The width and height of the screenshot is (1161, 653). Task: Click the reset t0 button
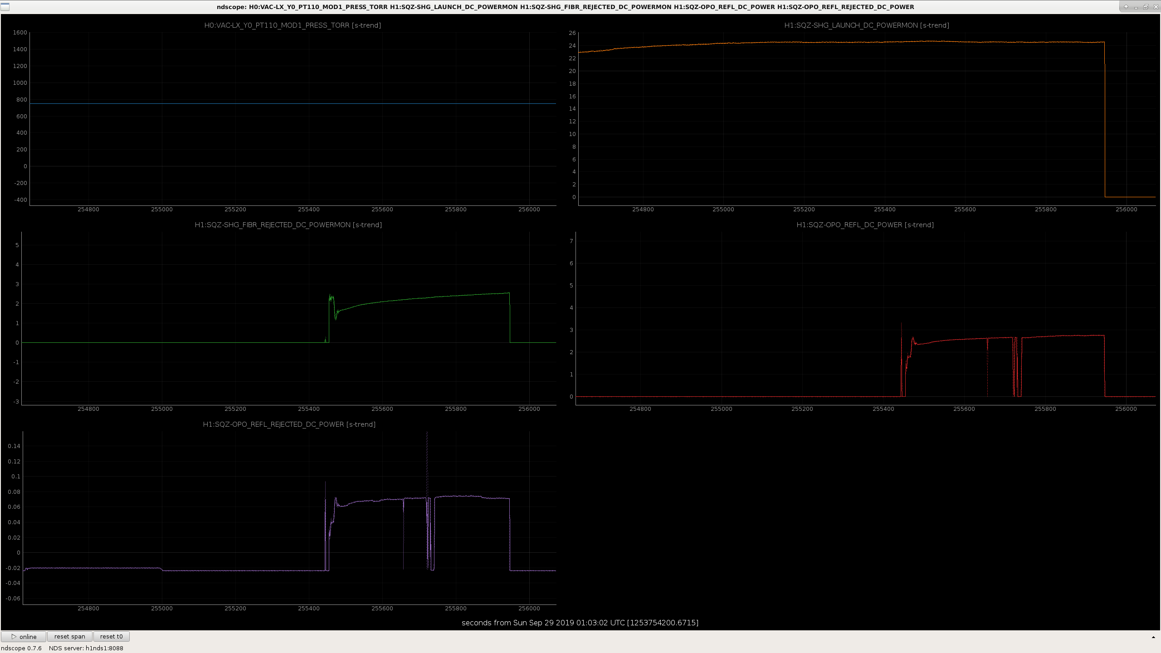[112, 637]
